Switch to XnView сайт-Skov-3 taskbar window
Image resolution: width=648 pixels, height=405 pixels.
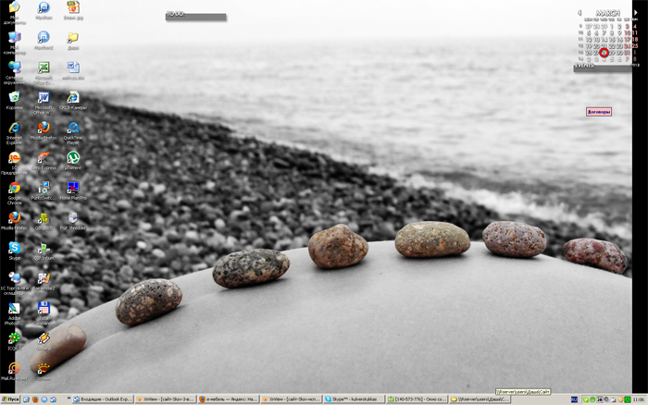point(166,399)
